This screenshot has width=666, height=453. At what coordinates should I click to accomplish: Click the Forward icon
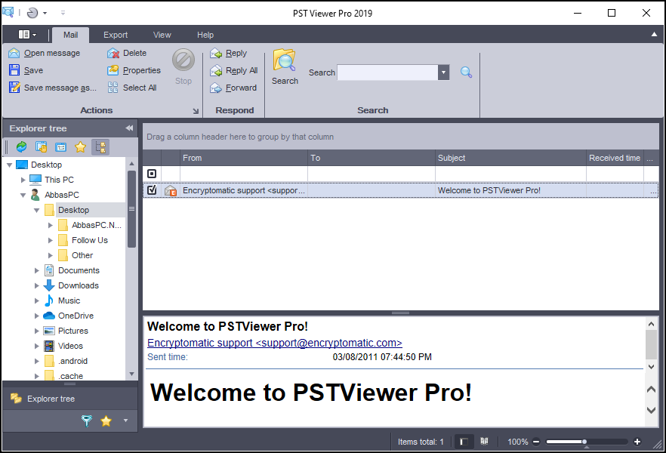[x=216, y=88]
